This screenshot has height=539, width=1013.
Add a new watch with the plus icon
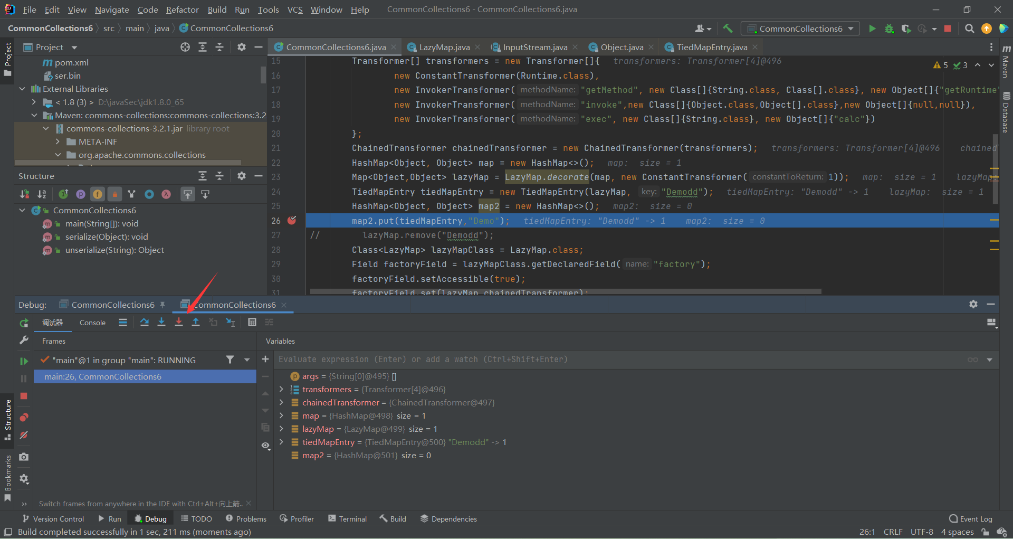[x=265, y=359]
